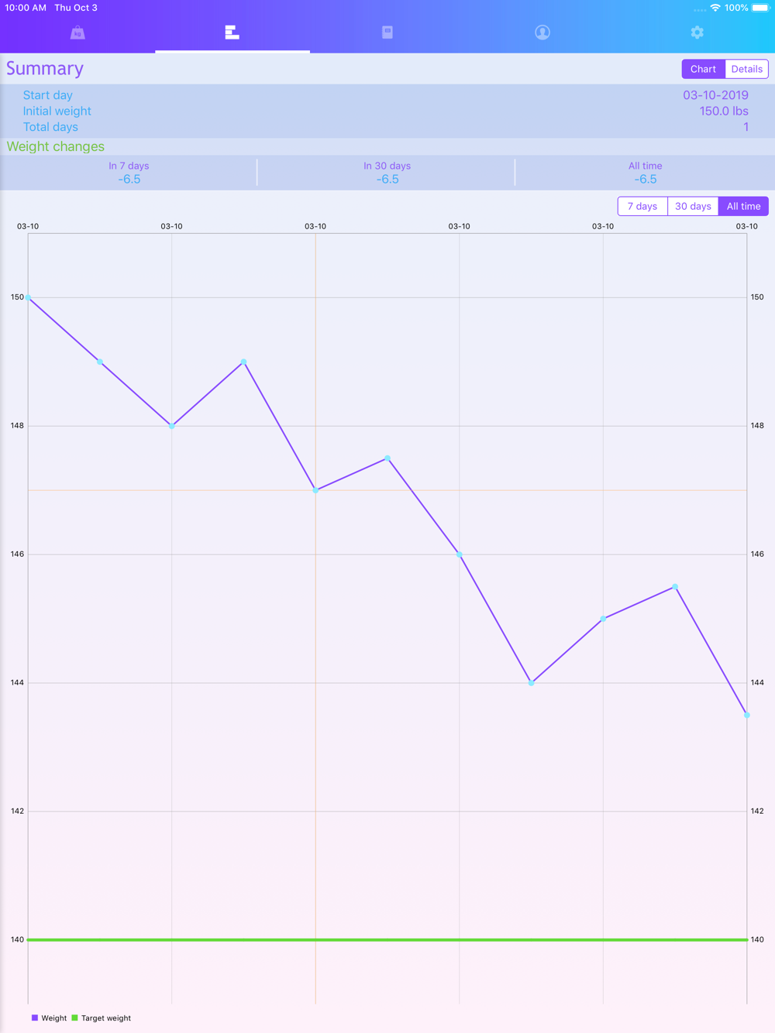The image size is (775, 1033).
Task: Tap the In 30 days change
Action: click(x=387, y=173)
